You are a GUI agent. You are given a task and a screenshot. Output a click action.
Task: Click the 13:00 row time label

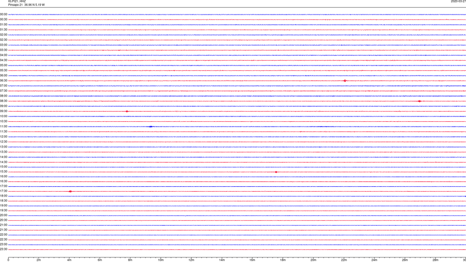pyautogui.click(x=3, y=147)
